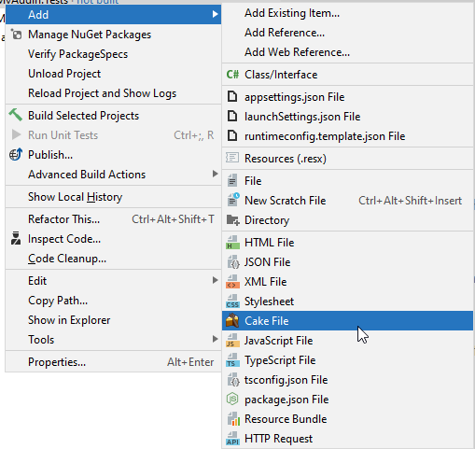Click the JSON File braces icon

pyautogui.click(x=233, y=262)
